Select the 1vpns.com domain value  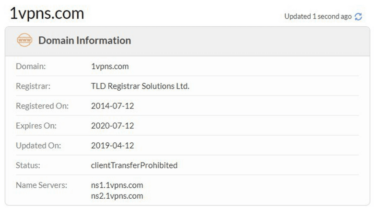point(110,66)
